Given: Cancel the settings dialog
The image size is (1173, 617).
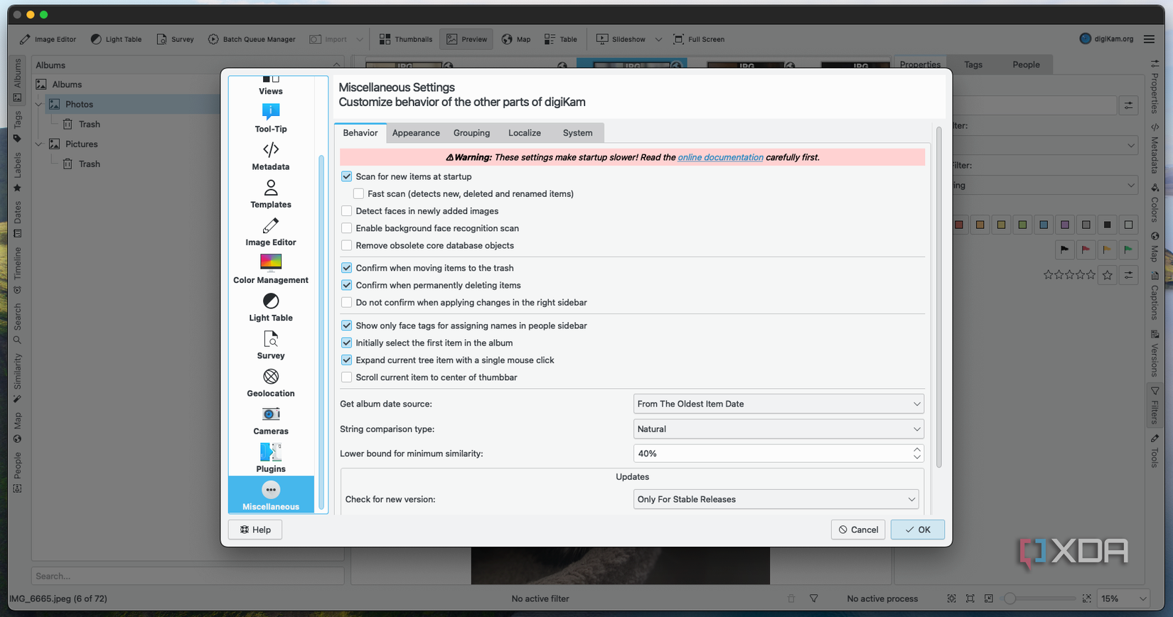Looking at the screenshot, I should [x=858, y=530].
